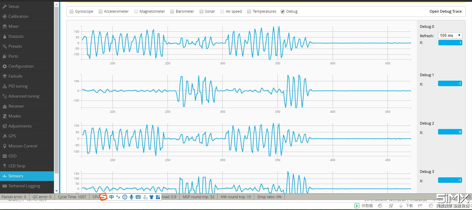This screenshot has width=472, height=210.
Task: Select the OSD tab
Action: tap(27, 156)
